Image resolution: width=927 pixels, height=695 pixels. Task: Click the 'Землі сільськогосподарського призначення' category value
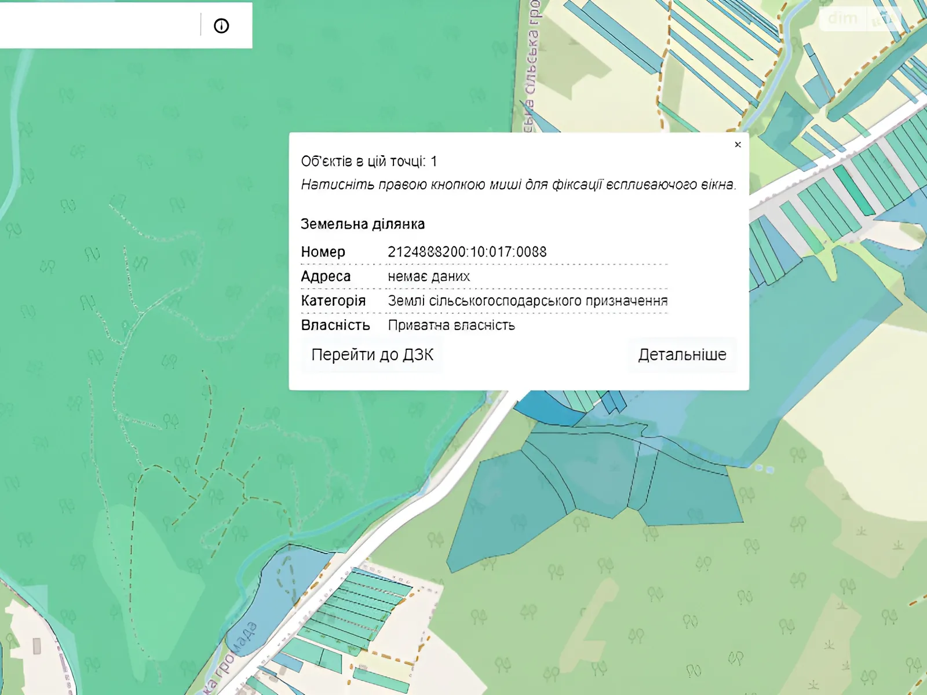point(527,301)
